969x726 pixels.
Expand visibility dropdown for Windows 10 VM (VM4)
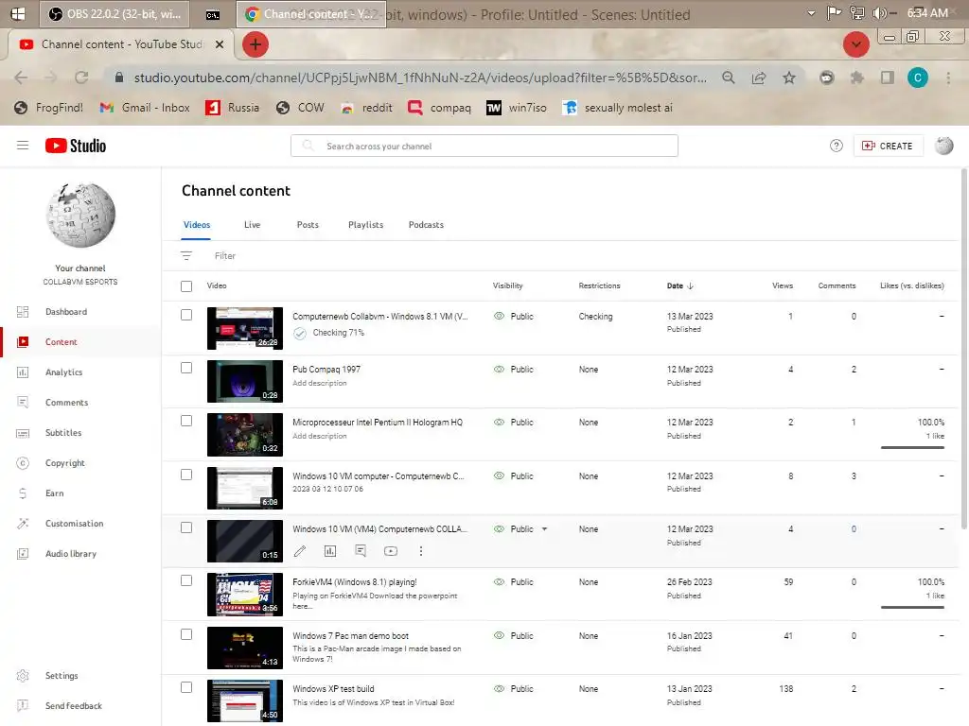pos(544,529)
